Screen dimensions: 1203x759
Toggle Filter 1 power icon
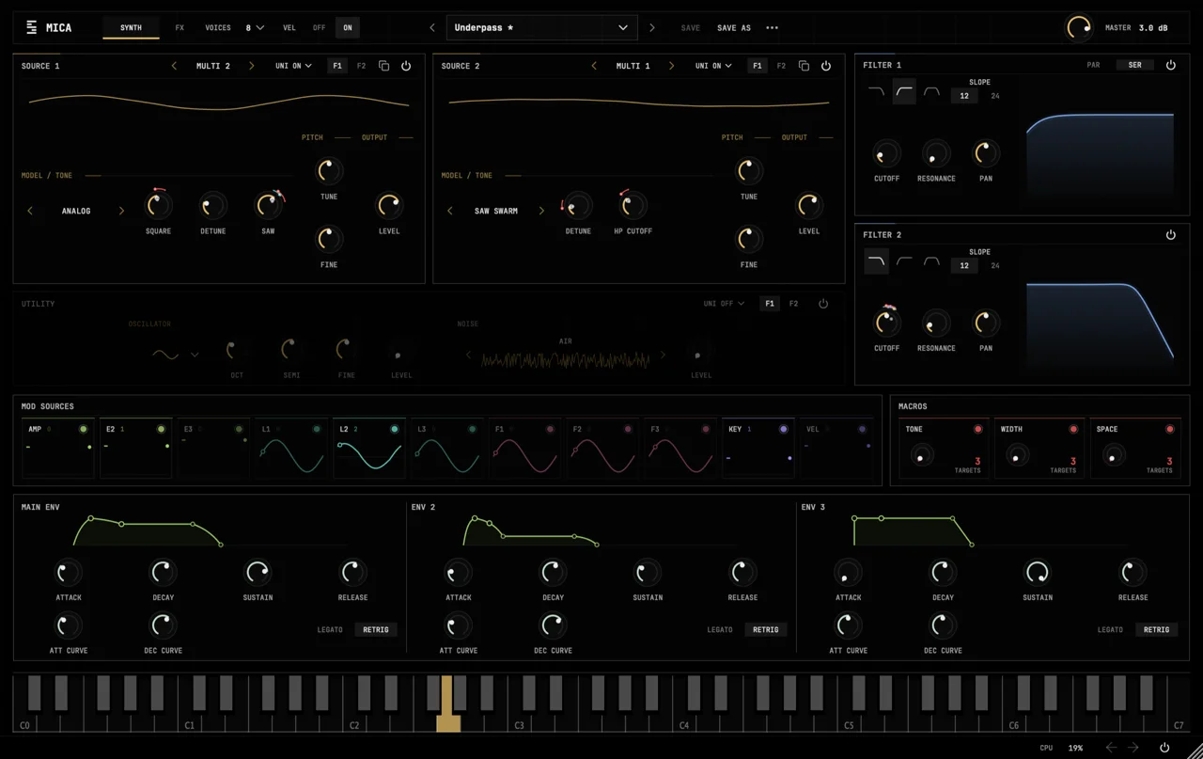coord(1171,65)
